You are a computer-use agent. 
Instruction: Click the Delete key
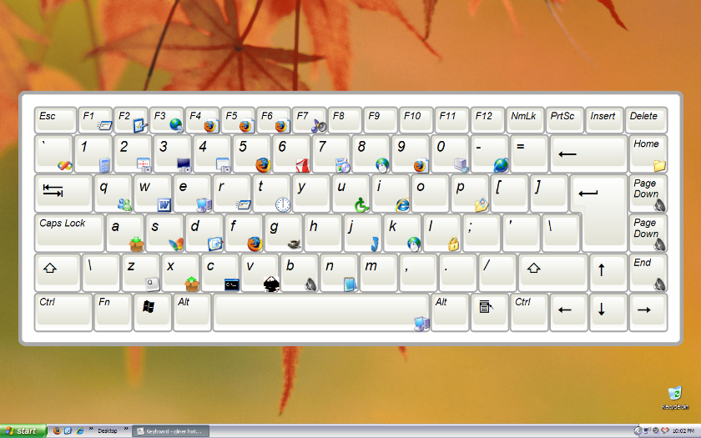click(646, 120)
